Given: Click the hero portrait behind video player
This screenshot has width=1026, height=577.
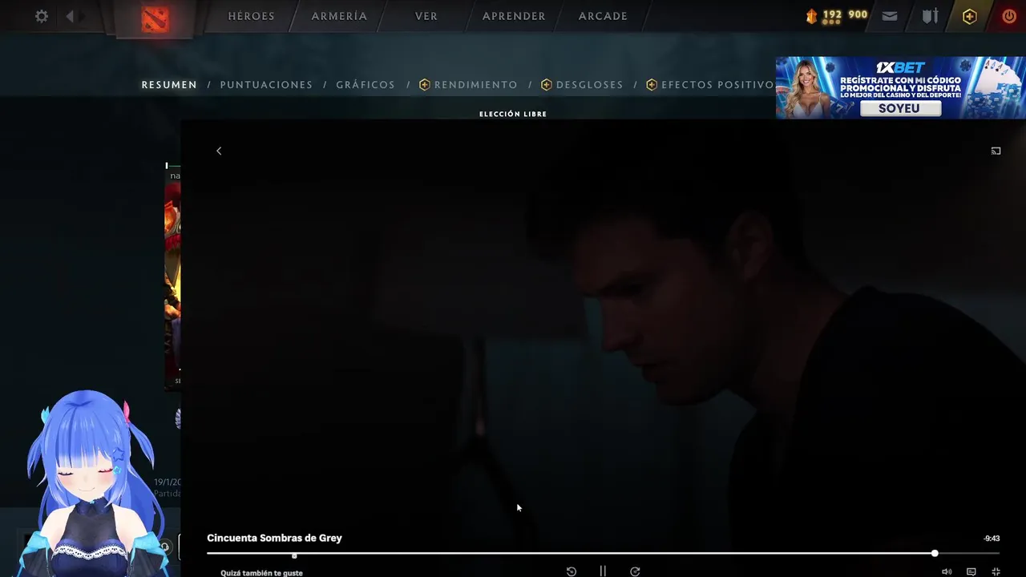Looking at the screenshot, I should coord(172,284).
